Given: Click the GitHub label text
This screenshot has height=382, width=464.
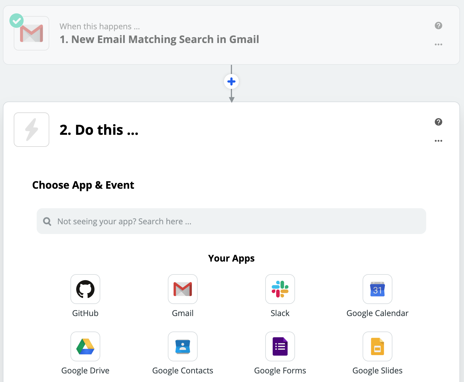Looking at the screenshot, I should 85,313.
